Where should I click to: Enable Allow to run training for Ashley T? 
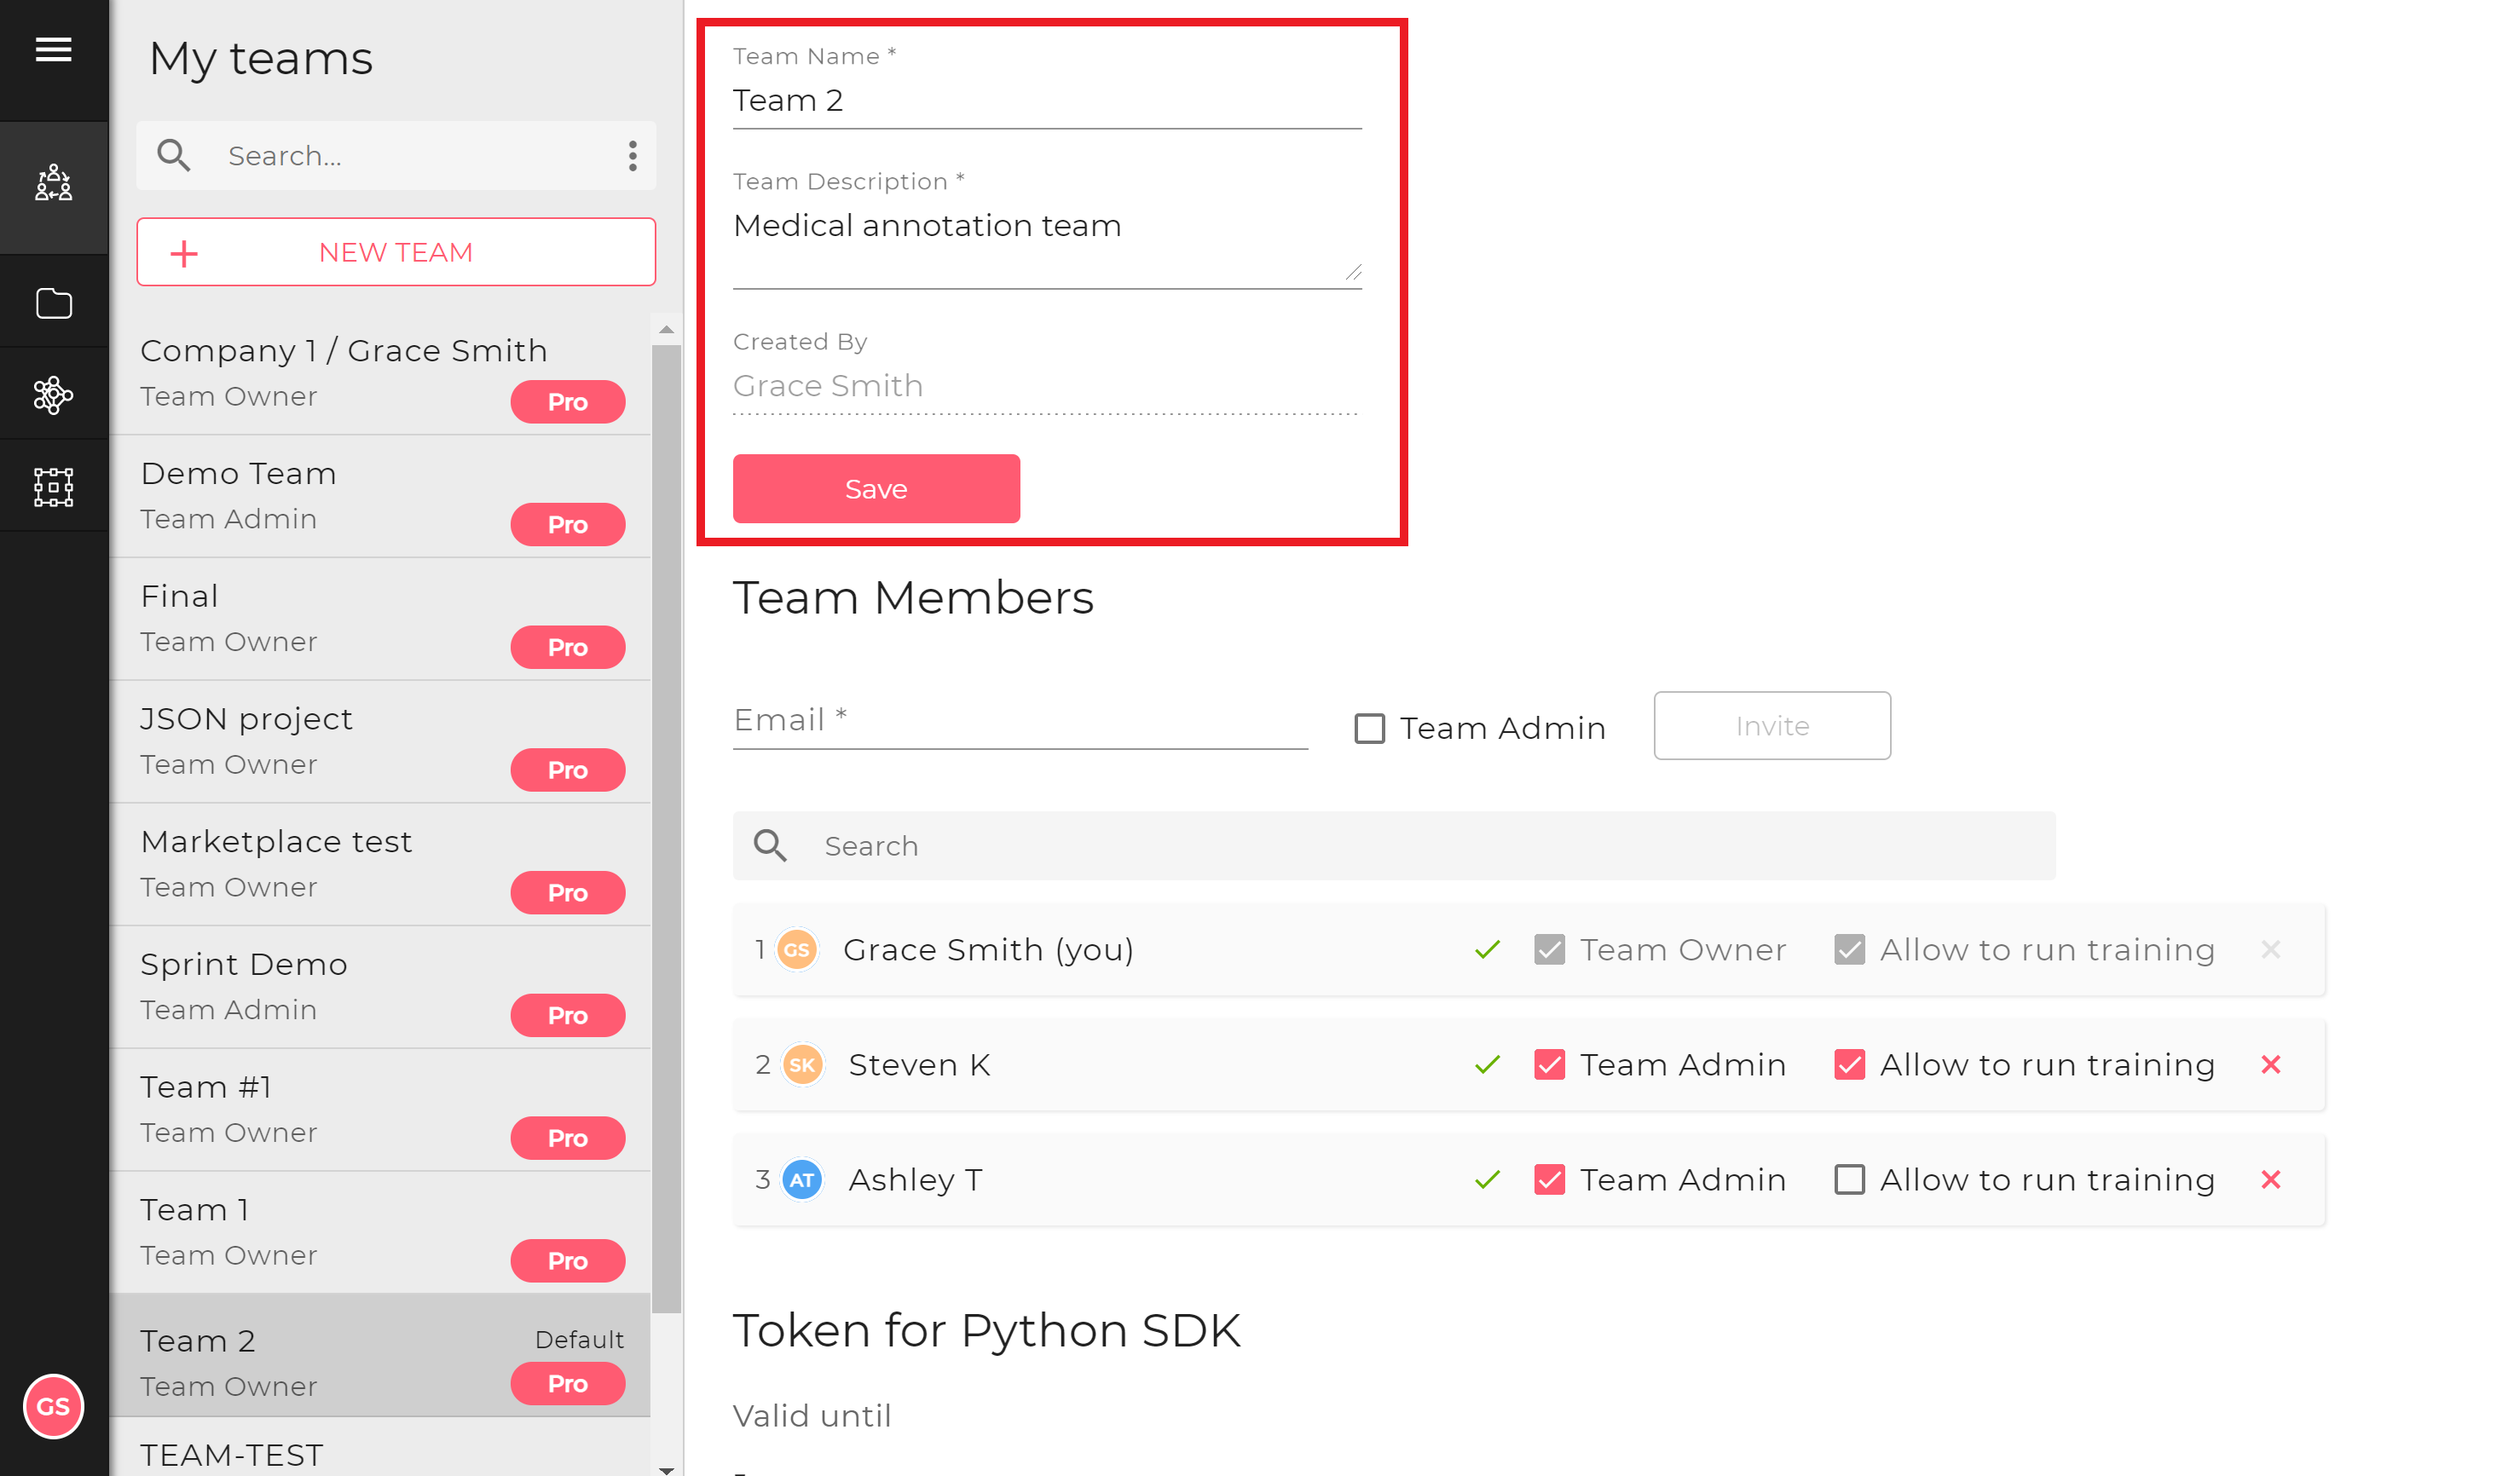point(1849,1179)
